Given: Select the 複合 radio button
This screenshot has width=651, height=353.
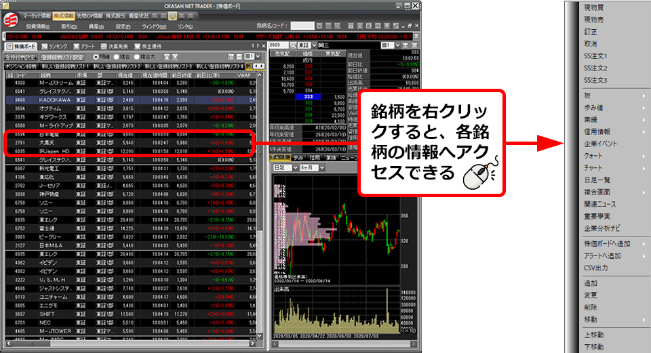Looking at the screenshot, I should click(116, 57).
